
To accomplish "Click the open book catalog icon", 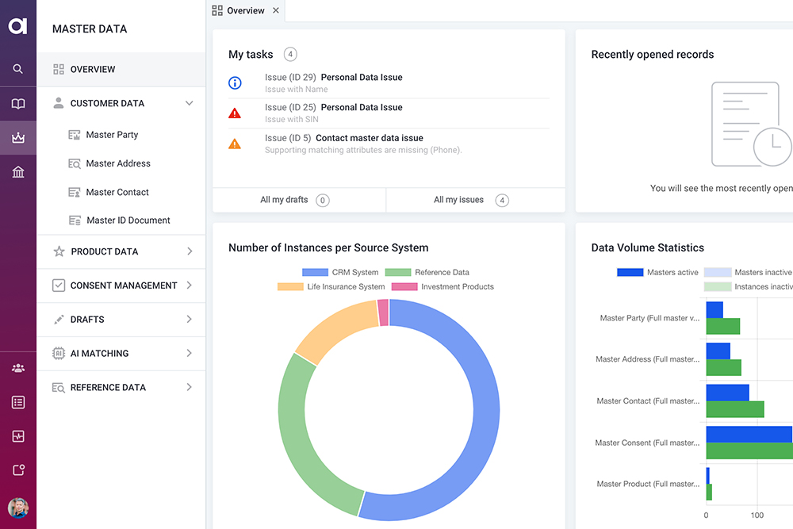I will pos(17,104).
